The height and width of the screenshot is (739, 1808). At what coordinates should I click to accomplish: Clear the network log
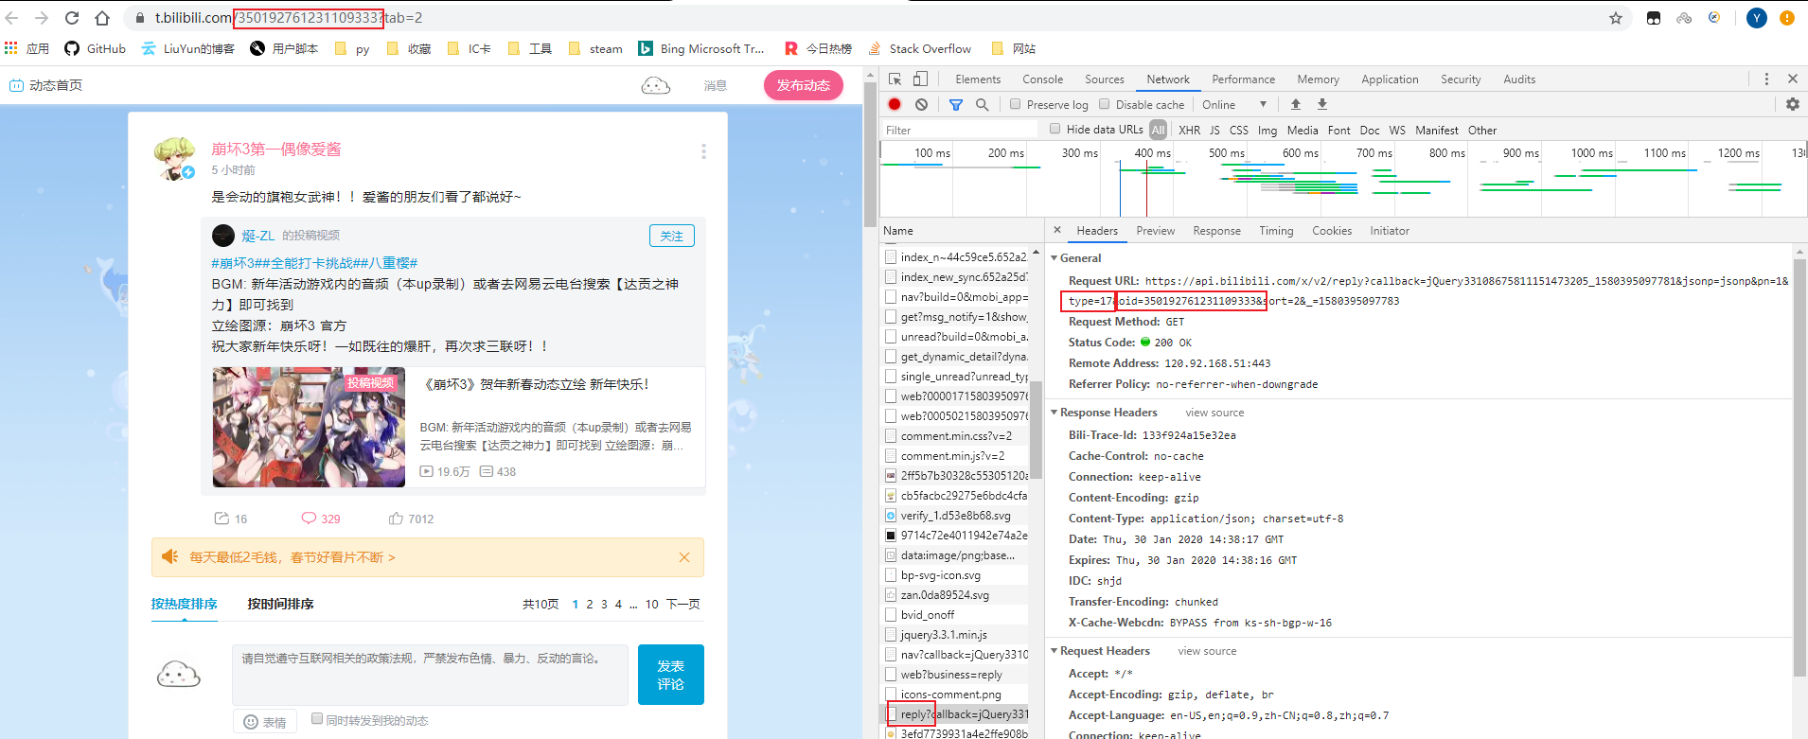(x=921, y=104)
